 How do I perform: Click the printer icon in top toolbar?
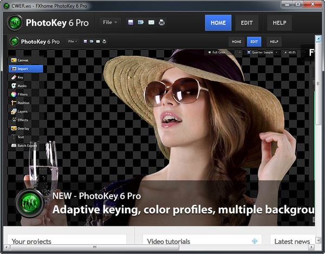click(x=161, y=22)
